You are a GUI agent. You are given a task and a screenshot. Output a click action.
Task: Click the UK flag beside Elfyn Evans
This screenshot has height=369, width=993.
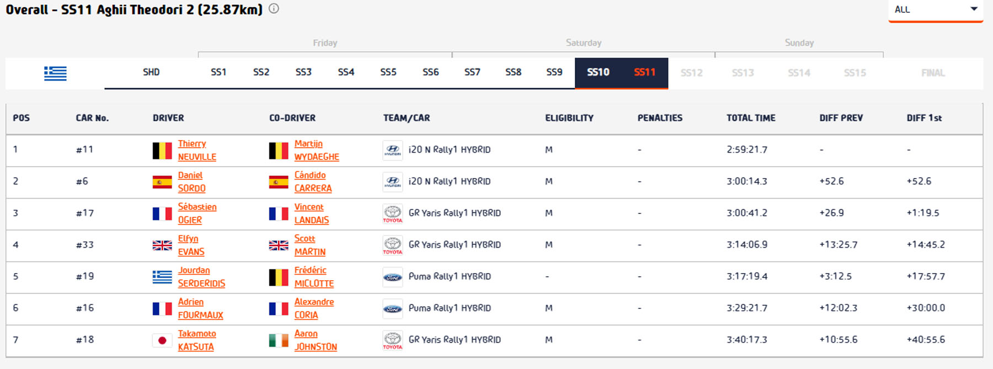point(162,245)
